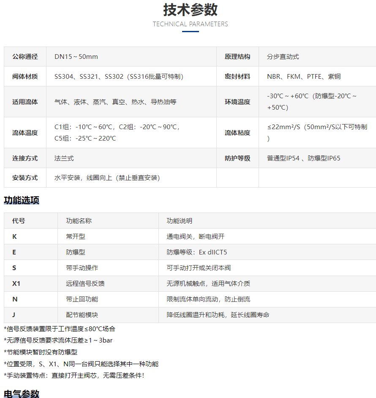This screenshot has width=376, height=398.
Task: Select the DN15～50mm nominal diameter cell
Action: pyautogui.click(x=76, y=57)
